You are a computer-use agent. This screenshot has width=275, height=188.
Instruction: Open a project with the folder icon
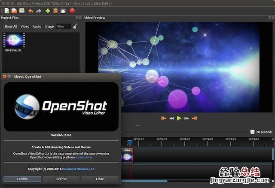(x=14, y=11)
